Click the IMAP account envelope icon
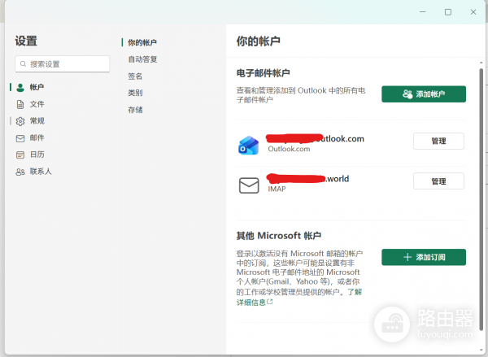The image size is (488, 357). pyautogui.click(x=248, y=185)
